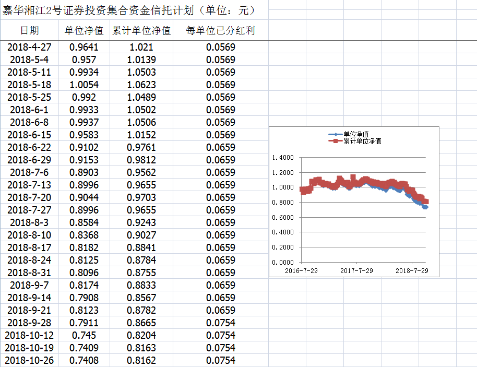Screen dimensions: 477x367
Task: Select the 单位净值 legend entry in chart
Action: 349,134
